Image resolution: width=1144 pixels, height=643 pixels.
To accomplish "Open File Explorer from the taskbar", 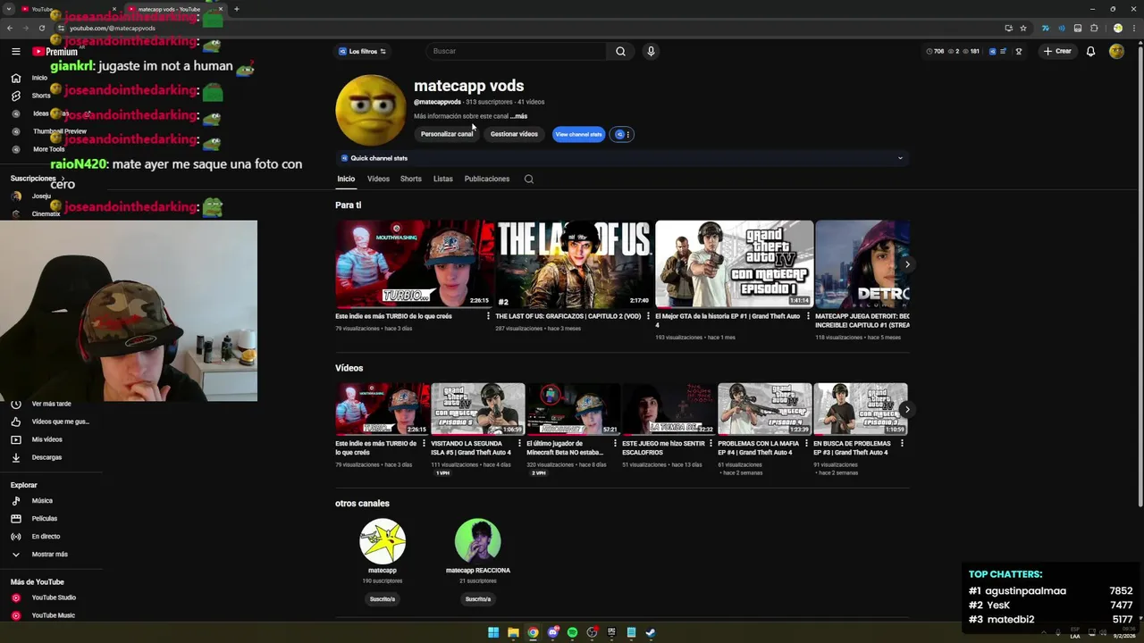I will pos(513,632).
